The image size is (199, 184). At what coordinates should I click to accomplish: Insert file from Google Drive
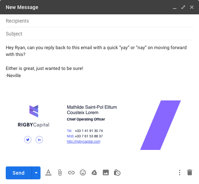(x=94, y=173)
